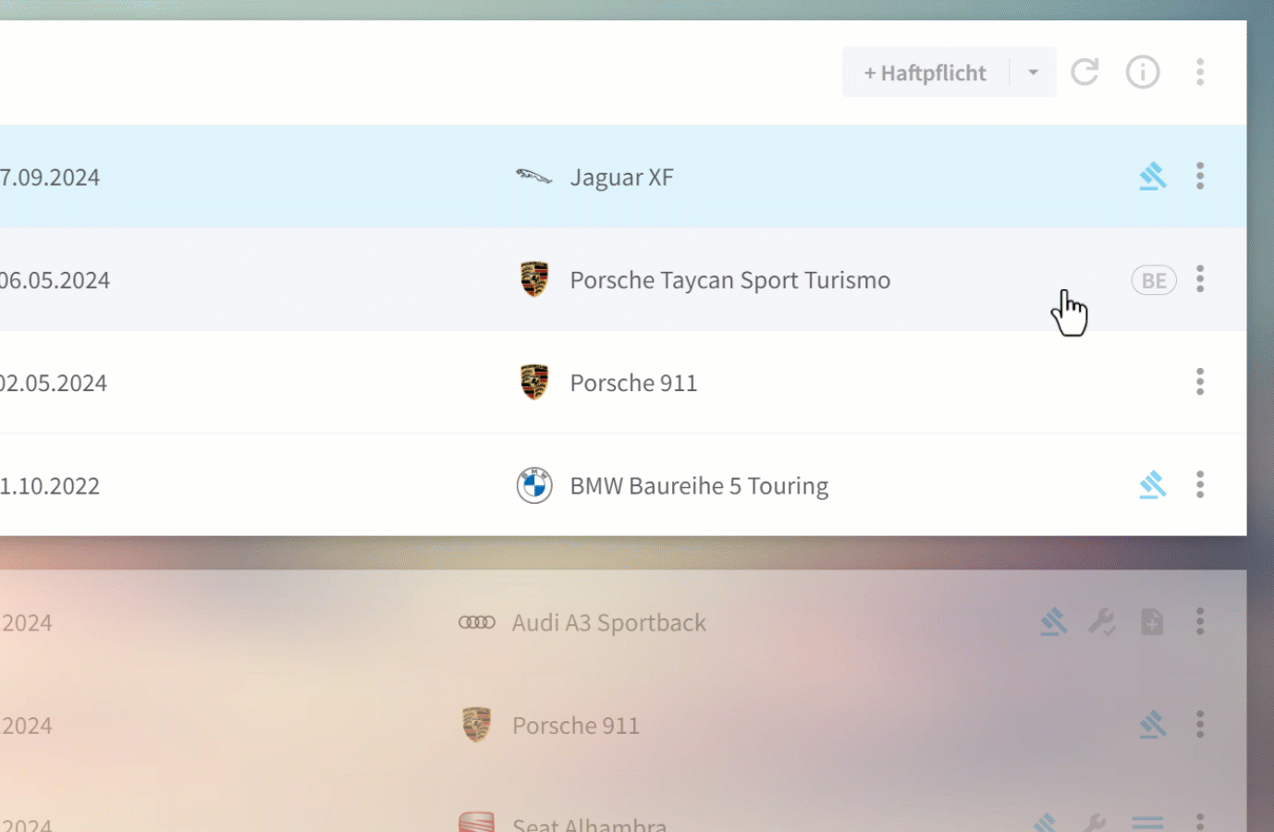Click the refresh icon in the header
Image resolution: width=1274 pixels, height=832 pixels.
pyautogui.click(x=1084, y=72)
